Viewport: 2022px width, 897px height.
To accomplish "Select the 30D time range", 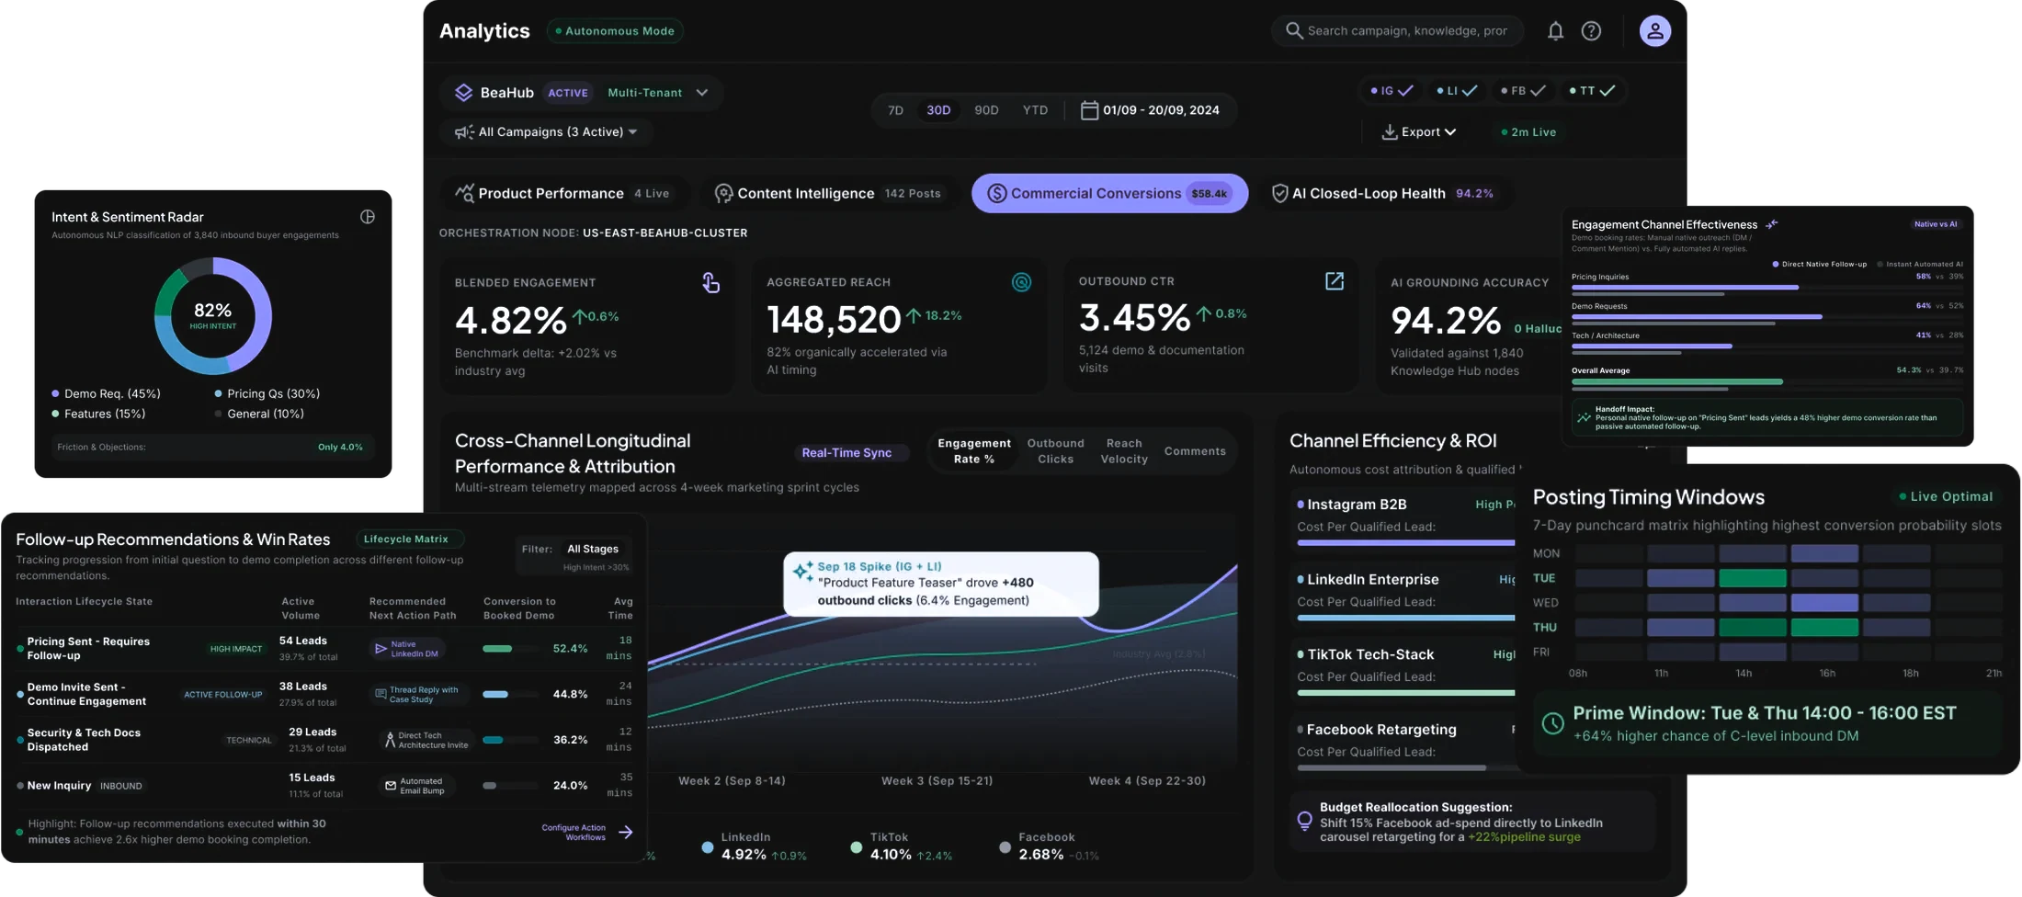I will [938, 110].
